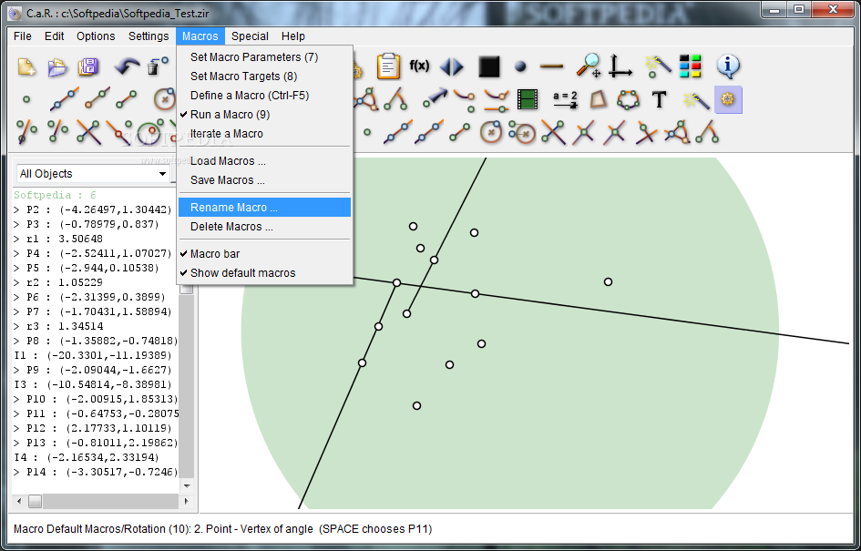Show the coordinate axes icon
Image resolution: width=861 pixels, height=551 pixels.
[621, 66]
